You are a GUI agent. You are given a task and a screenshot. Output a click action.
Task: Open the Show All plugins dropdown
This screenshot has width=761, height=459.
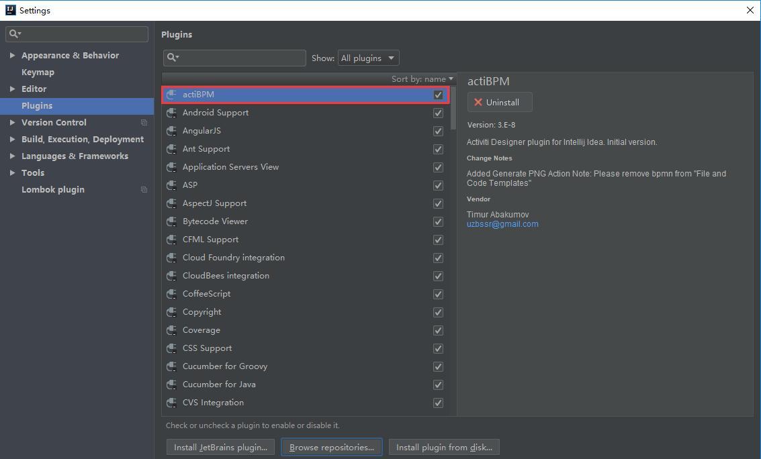coord(368,58)
